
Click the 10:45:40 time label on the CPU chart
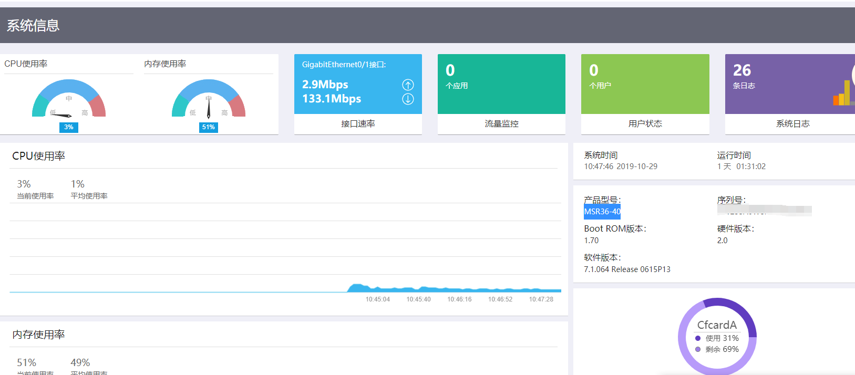tap(418, 299)
